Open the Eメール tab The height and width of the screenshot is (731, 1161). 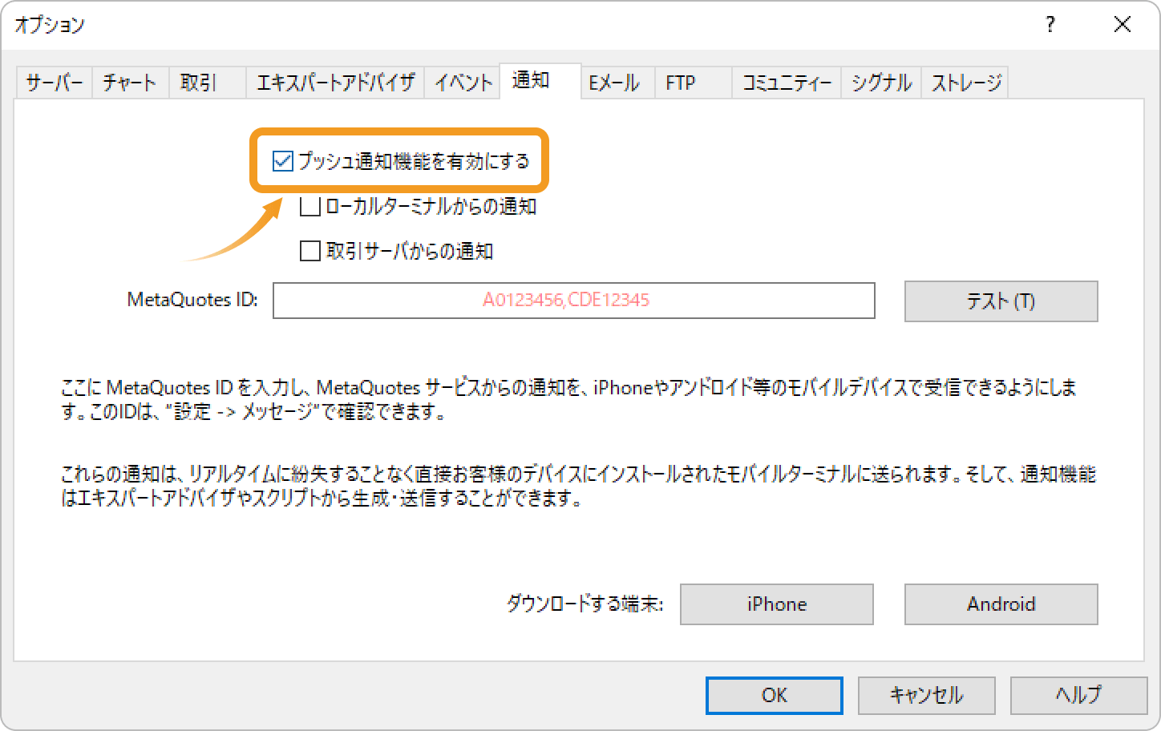point(617,83)
